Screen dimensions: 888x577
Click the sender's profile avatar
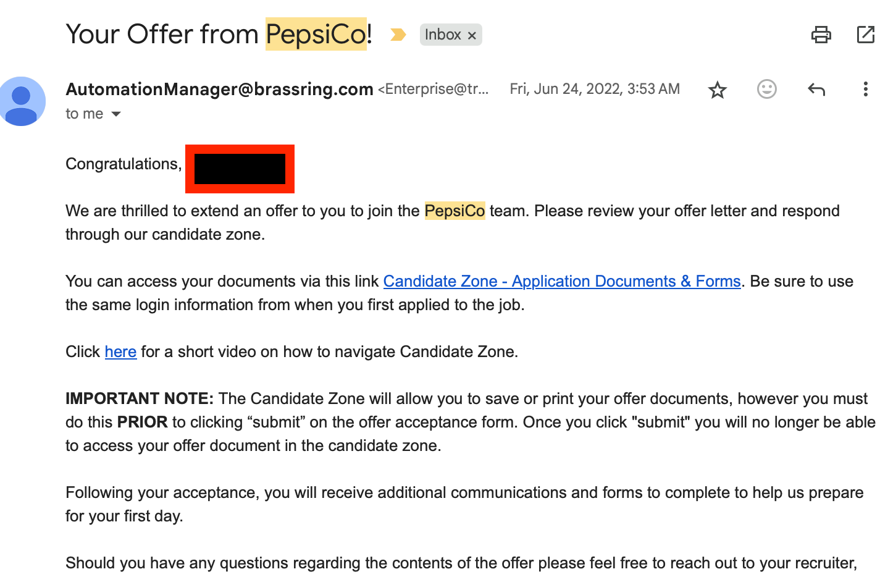pos(22,101)
